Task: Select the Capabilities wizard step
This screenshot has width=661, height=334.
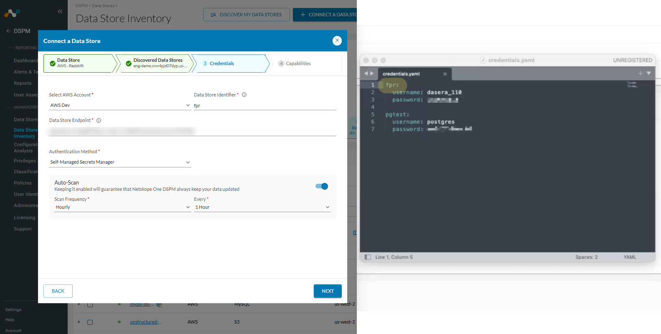Action: click(x=306, y=63)
